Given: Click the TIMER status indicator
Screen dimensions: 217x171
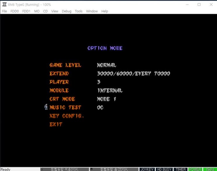Looking at the screenshot, I should point(180,169).
